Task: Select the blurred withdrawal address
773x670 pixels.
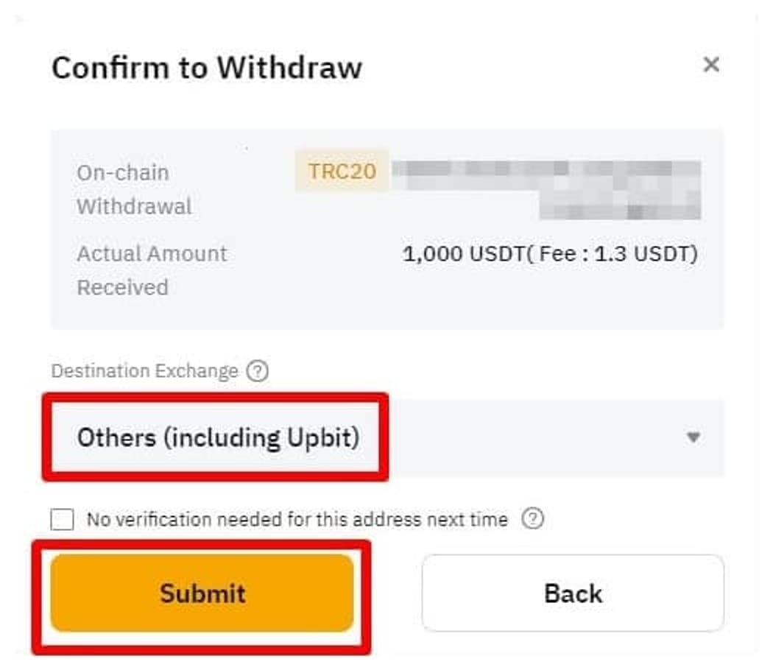Action: [546, 189]
